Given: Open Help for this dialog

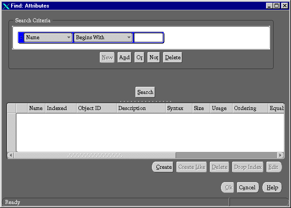Looking at the screenshot, I should pyautogui.click(x=272, y=188).
